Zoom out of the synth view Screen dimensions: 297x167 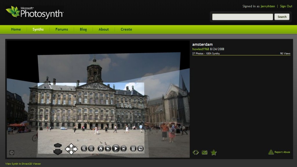tap(91, 149)
